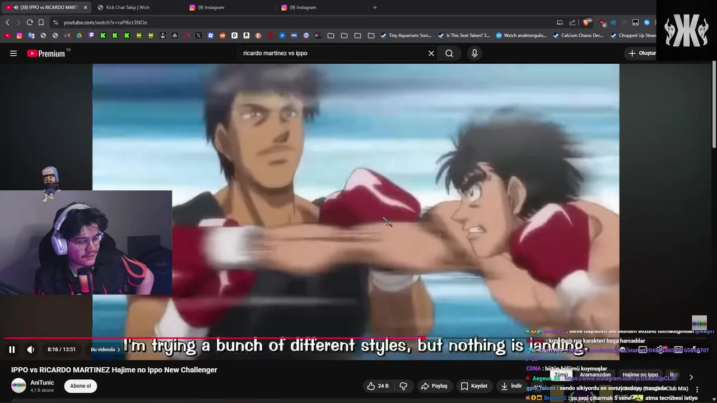
Task: Open the AniTunic channel name link
Action: pos(42,383)
